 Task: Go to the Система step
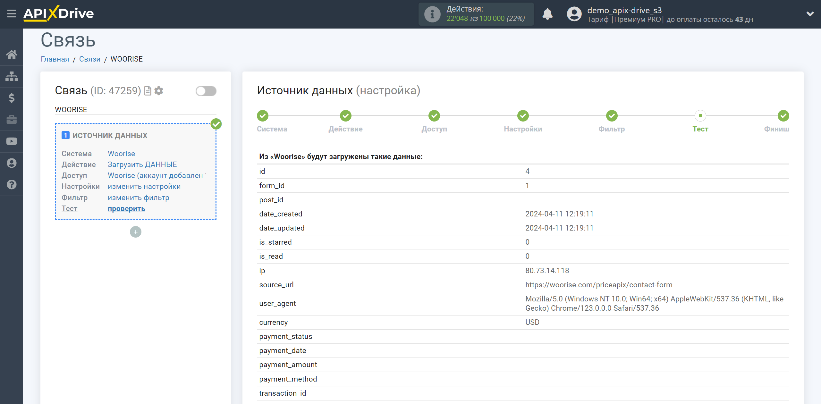coord(262,116)
